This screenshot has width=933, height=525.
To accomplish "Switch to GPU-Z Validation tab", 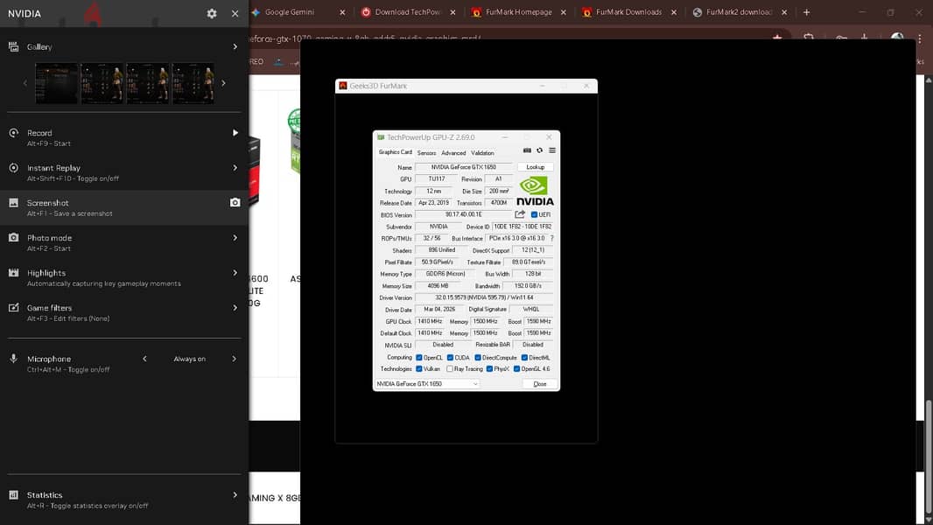I will 482,153.
